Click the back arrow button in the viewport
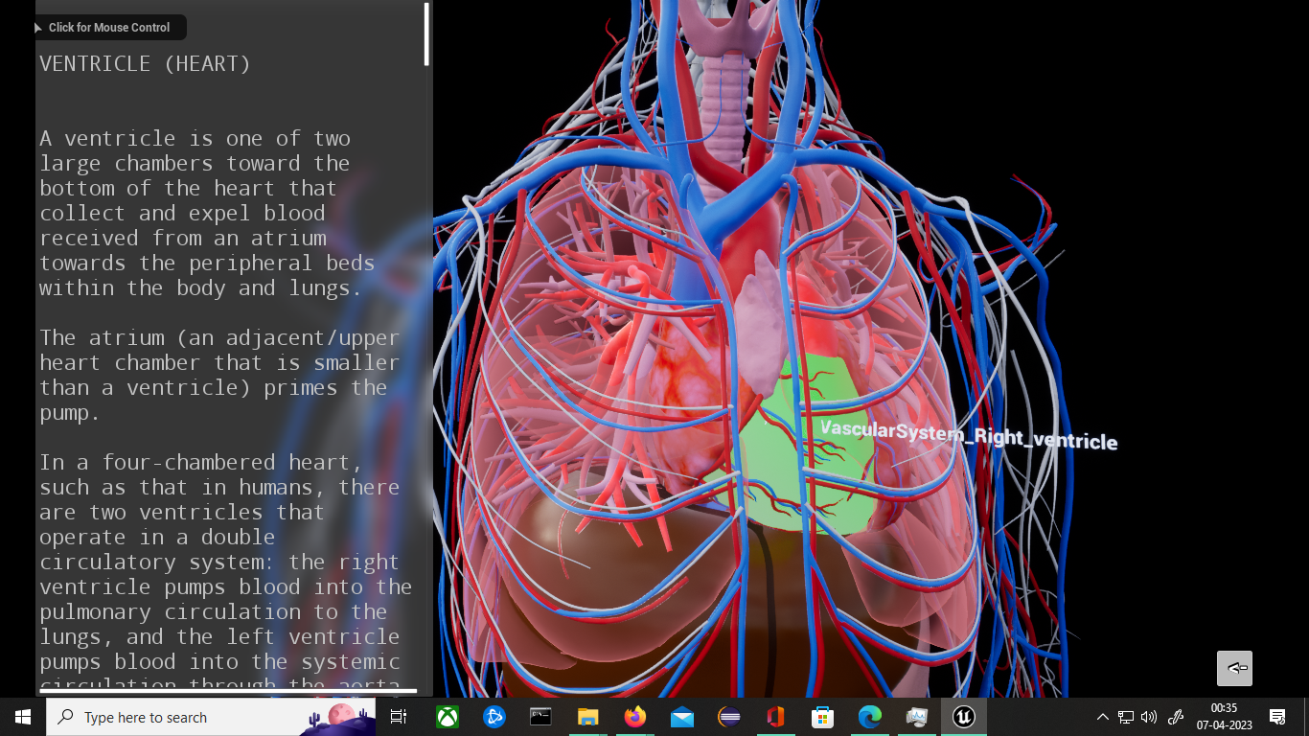 click(x=1234, y=668)
